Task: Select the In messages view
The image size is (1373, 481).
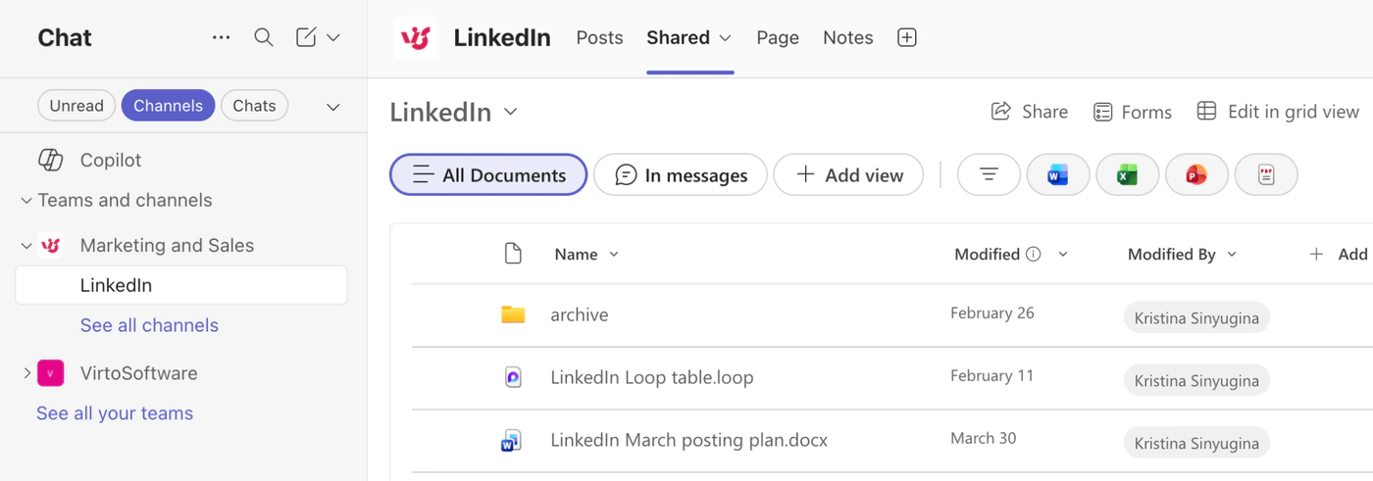Action: point(681,174)
